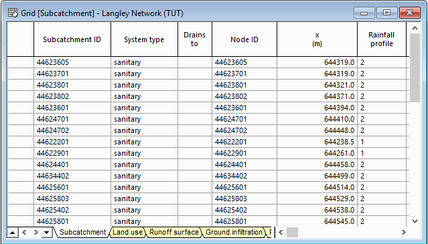Click the horizontal scrollbar left arrow
The width and height of the screenshot is (428, 244).
click(281, 232)
